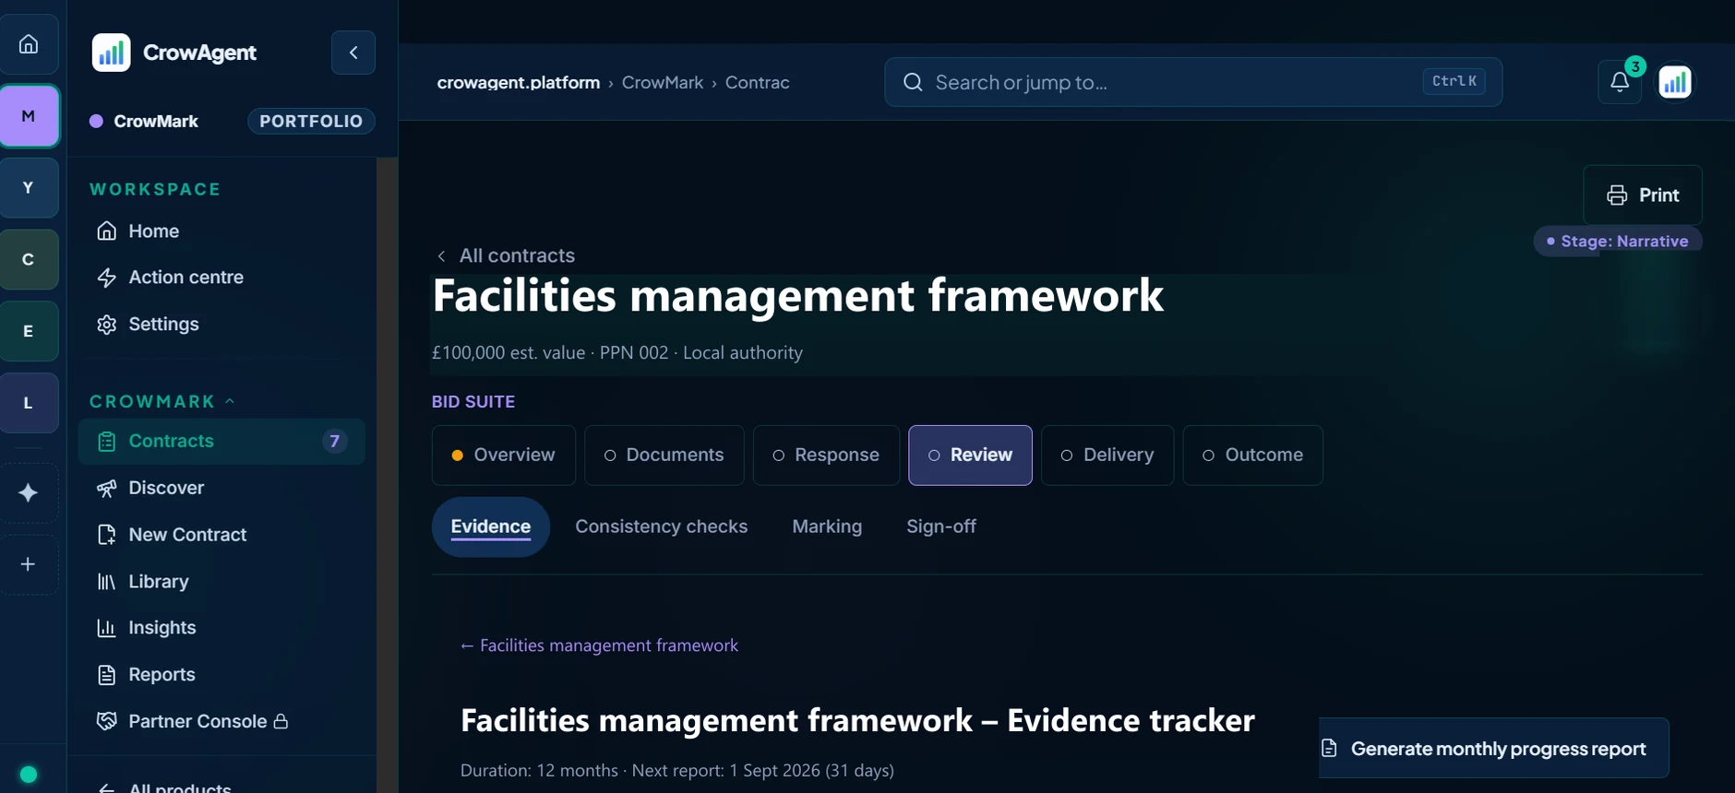Click the Partner Console lock icon
Image resolution: width=1735 pixels, height=793 pixels.
[281, 721]
